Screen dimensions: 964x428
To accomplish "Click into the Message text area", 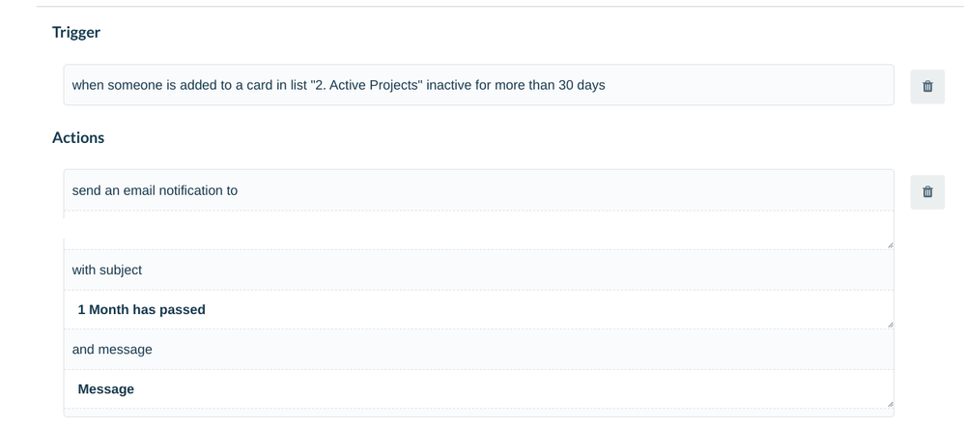I will [479, 388].
